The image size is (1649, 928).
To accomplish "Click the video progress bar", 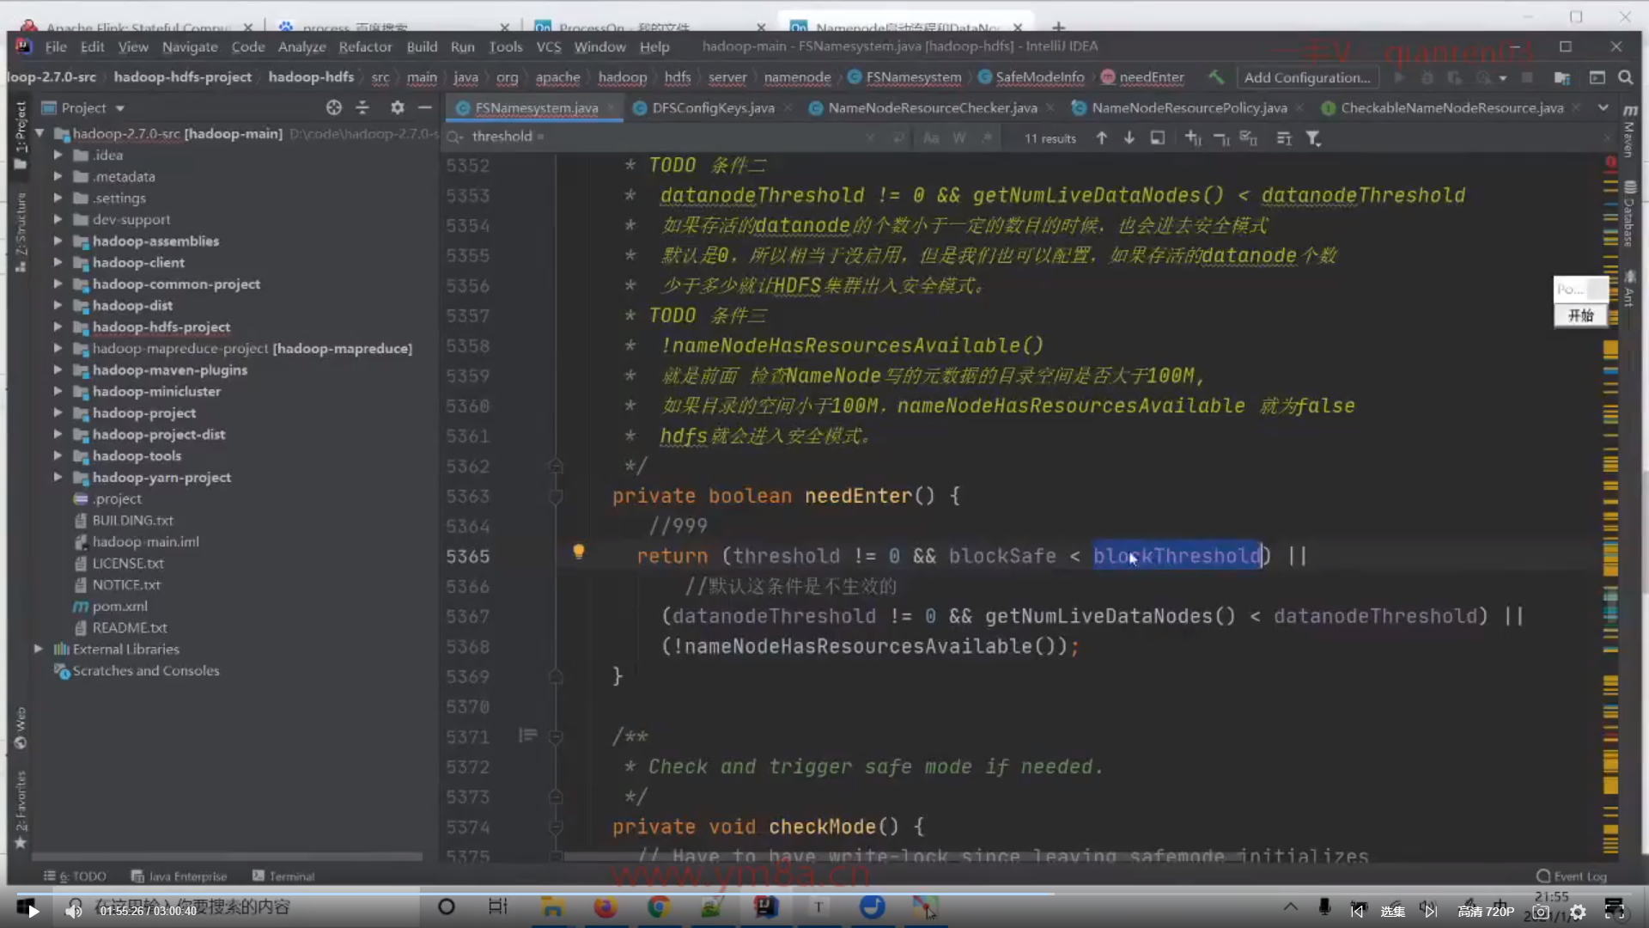I will point(601,894).
